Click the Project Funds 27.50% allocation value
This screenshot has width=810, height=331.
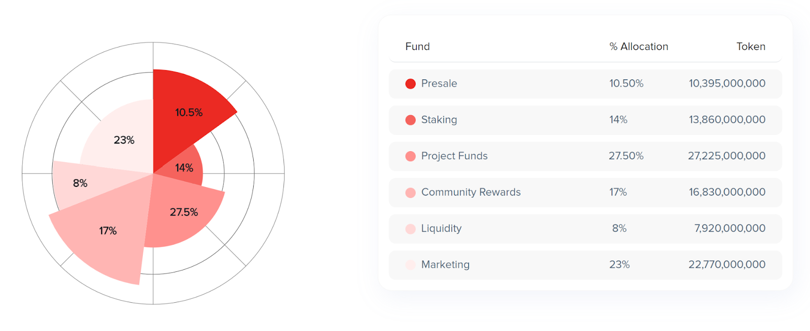626,156
